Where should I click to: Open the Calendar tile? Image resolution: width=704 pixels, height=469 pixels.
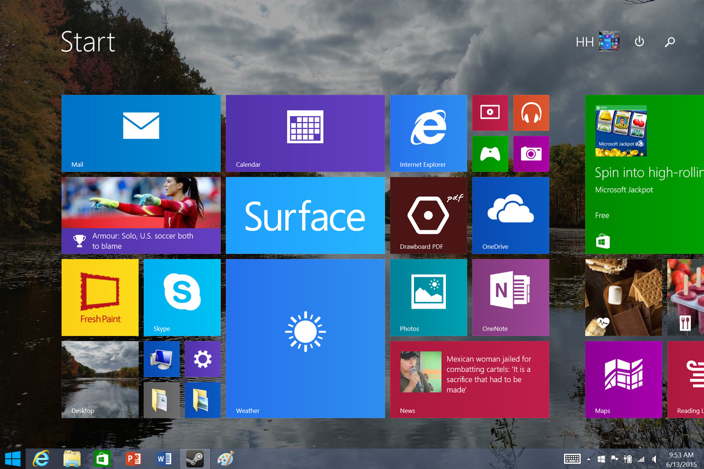coord(305,133)
